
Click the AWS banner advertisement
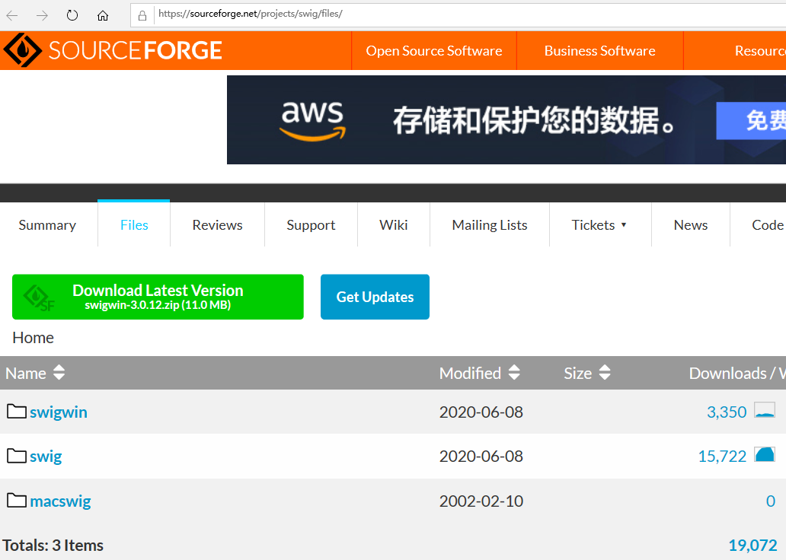pos(506,119)
